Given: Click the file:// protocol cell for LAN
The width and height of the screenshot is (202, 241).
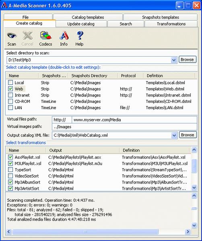Looking at the screenshot, I should coord(125,108).
